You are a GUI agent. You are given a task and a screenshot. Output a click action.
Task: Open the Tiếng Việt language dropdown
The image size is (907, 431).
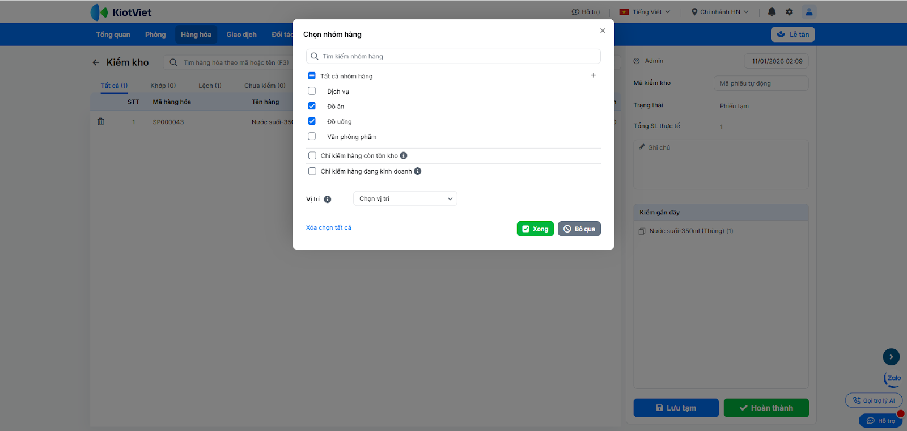coord(645,12)
